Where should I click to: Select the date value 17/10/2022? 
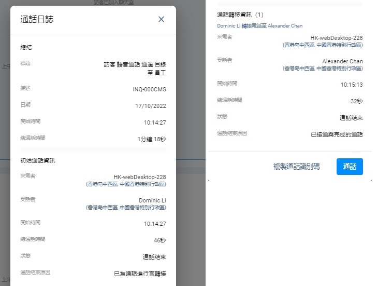(151, 106)
